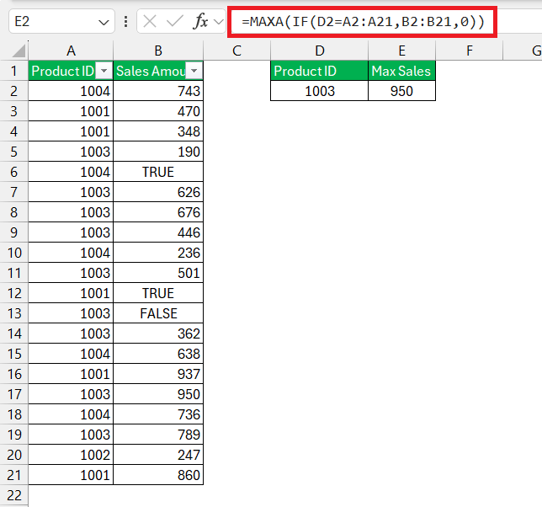
Task: Click cell A2 with Product ID 1004
Action: (x=71, y=91)
